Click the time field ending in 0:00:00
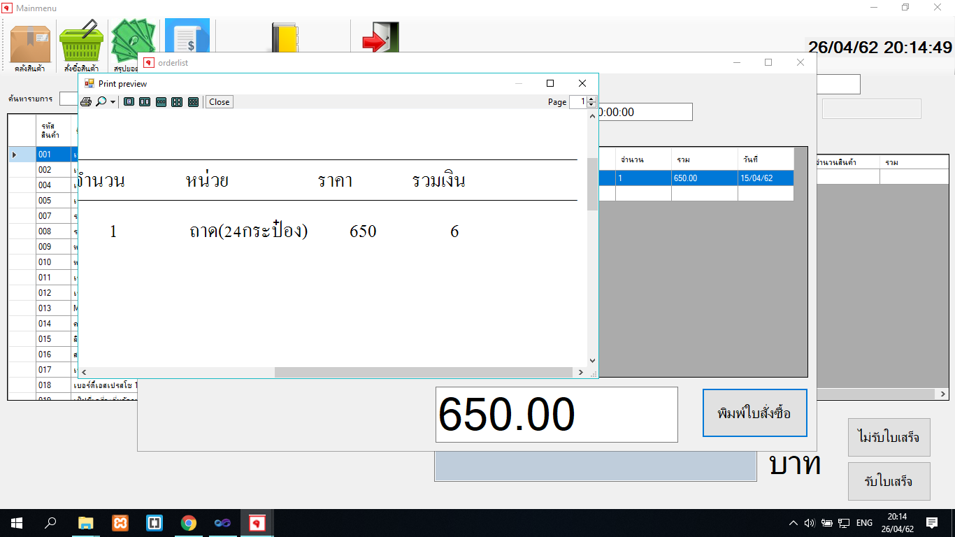The height and width of the screenshot is (537, 955). click(x=645, y=112)
